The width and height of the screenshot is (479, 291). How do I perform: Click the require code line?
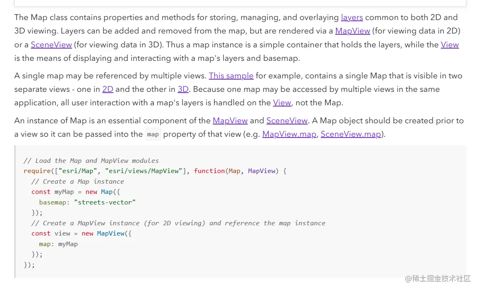(155, 171)
